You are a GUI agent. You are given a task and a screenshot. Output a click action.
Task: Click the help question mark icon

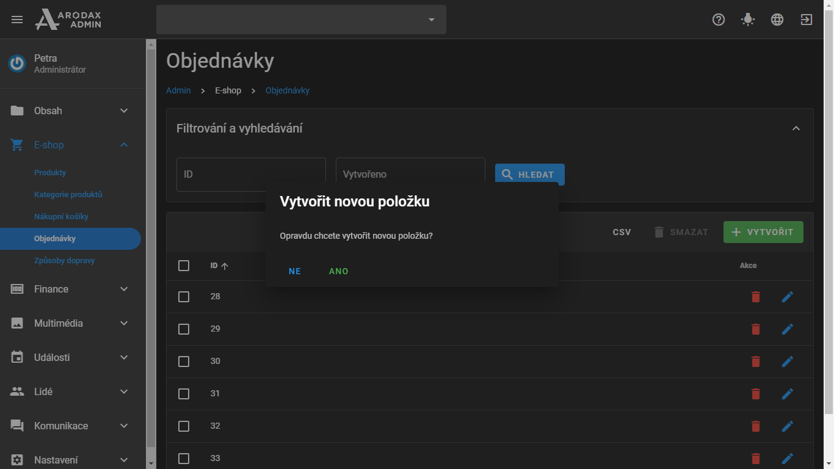pyautogui.click(x=719, y=20)
